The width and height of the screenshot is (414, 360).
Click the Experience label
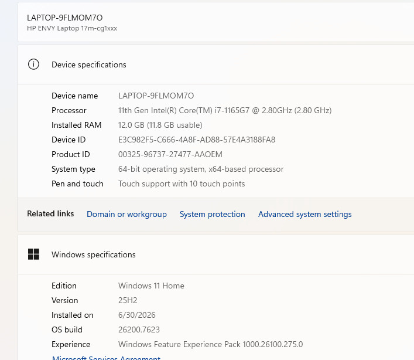[x=71, y=344]
